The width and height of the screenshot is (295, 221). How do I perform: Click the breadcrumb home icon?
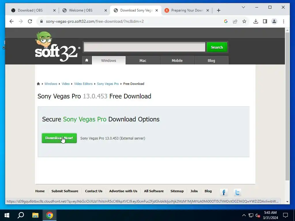(x=38, y=84)
